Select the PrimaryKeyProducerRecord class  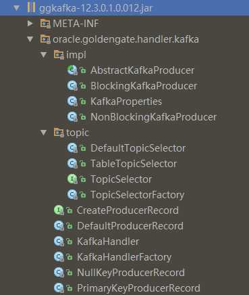(x=138, y=288)
